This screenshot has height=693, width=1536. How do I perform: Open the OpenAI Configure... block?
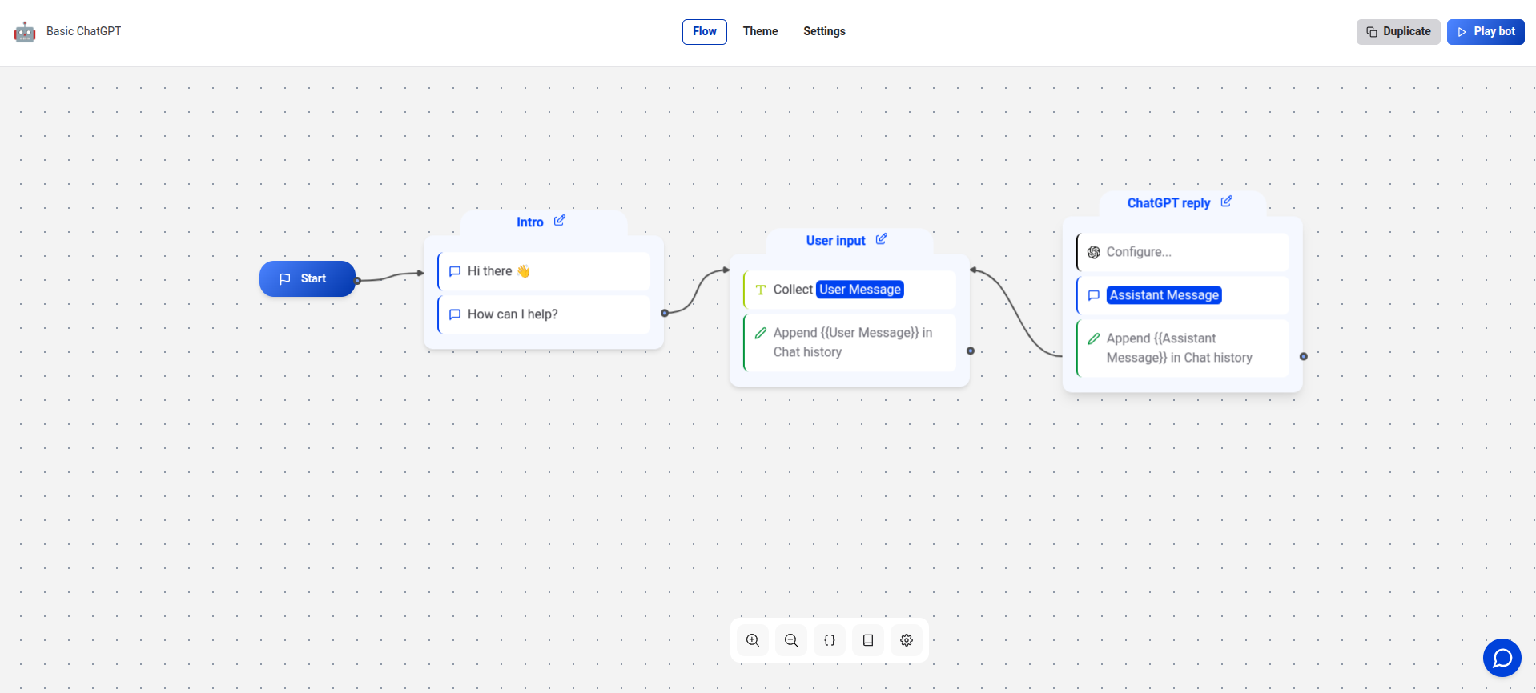coord(1183,252)
